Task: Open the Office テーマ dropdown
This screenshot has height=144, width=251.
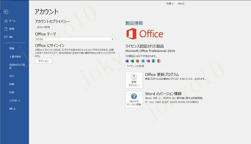Action: pyautogui.click(x=75, y=39)
